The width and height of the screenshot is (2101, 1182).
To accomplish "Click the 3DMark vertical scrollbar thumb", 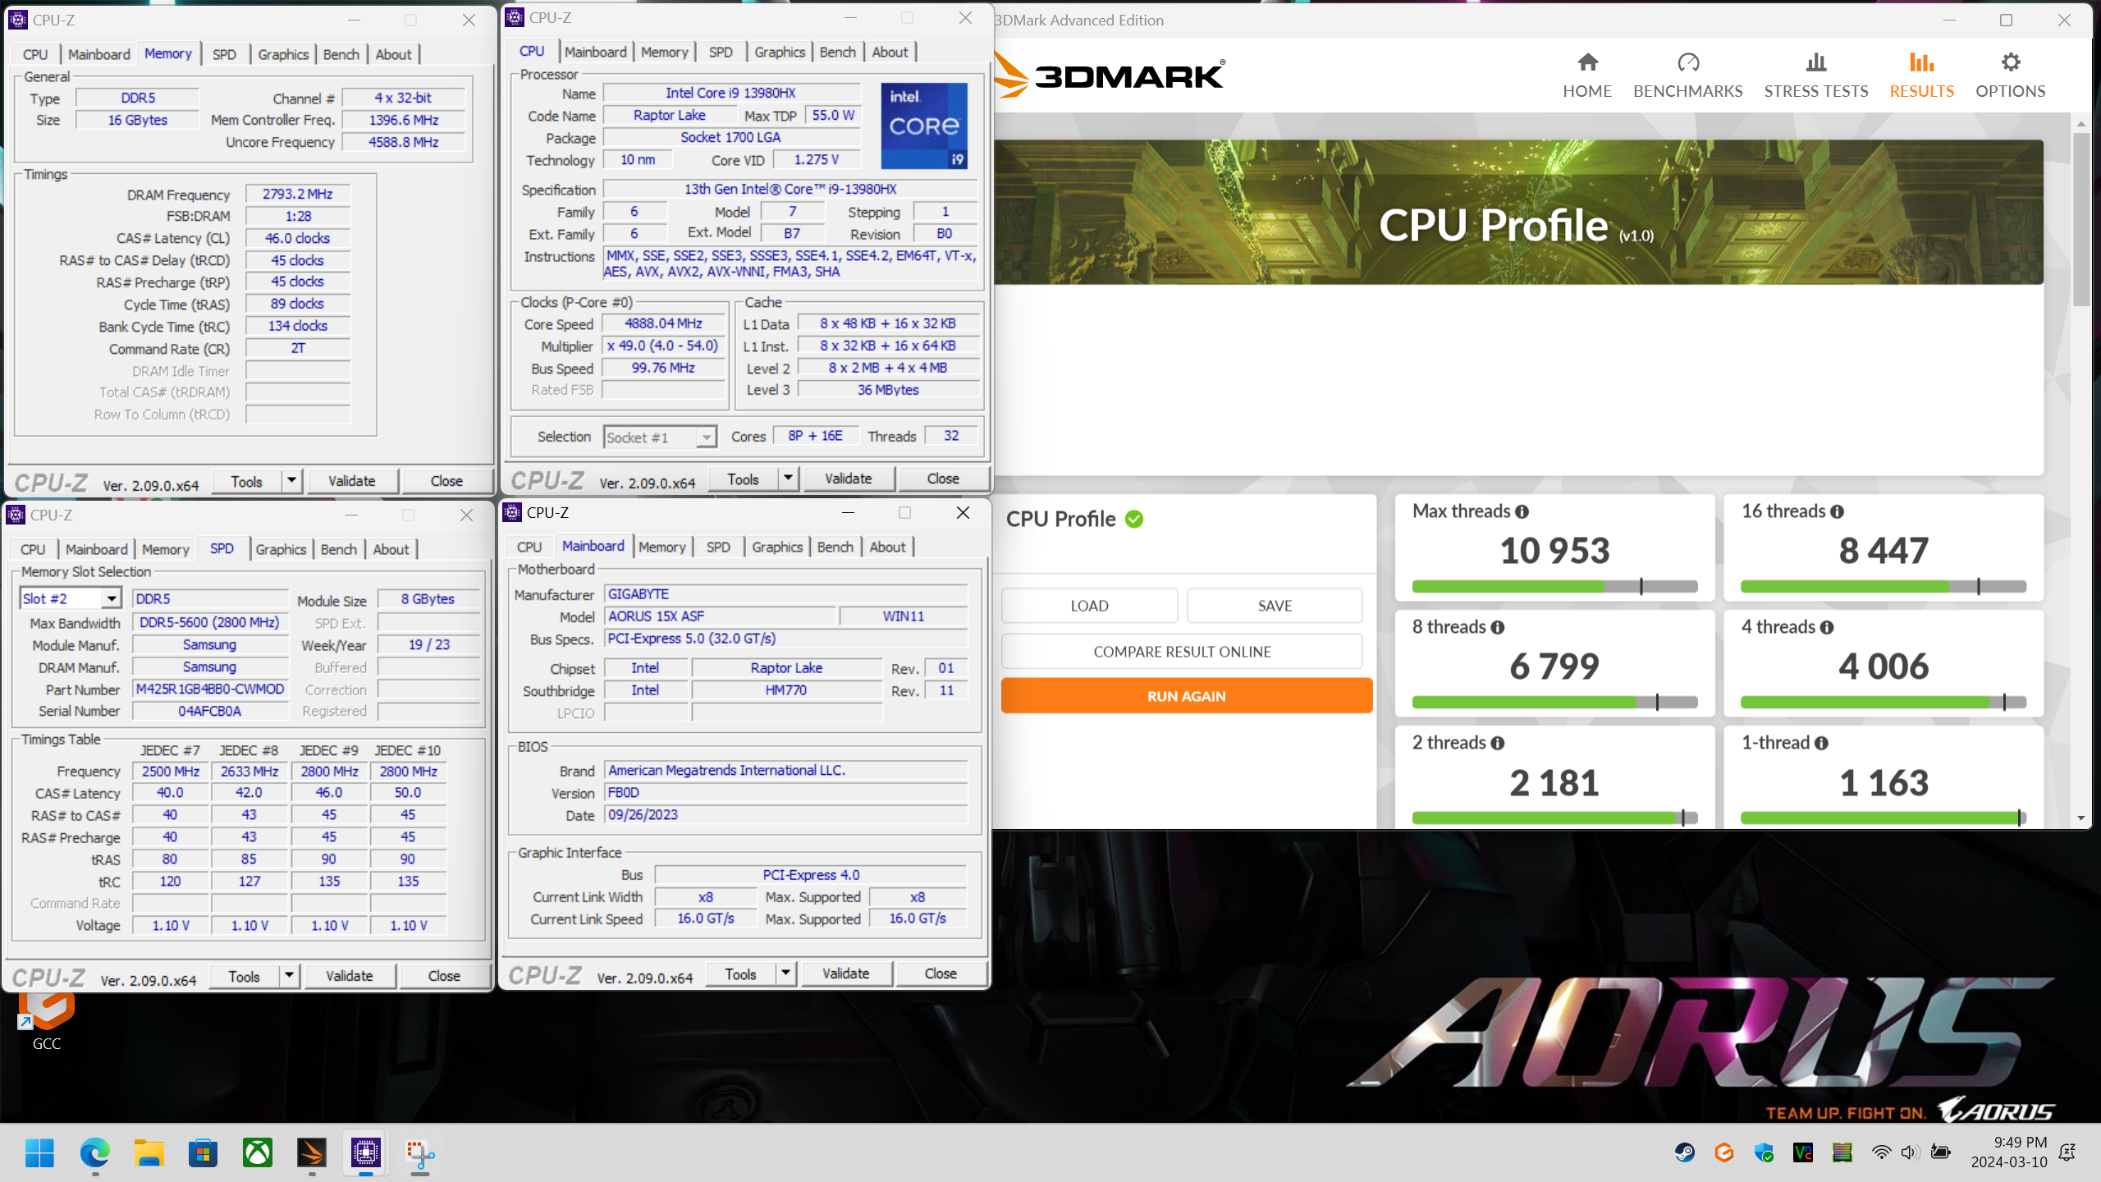I will [x=2080, y=218].
